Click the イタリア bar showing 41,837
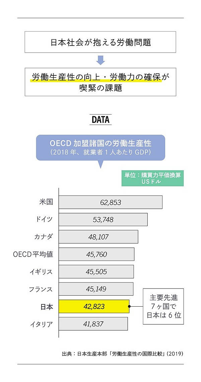 pos(93,324)
